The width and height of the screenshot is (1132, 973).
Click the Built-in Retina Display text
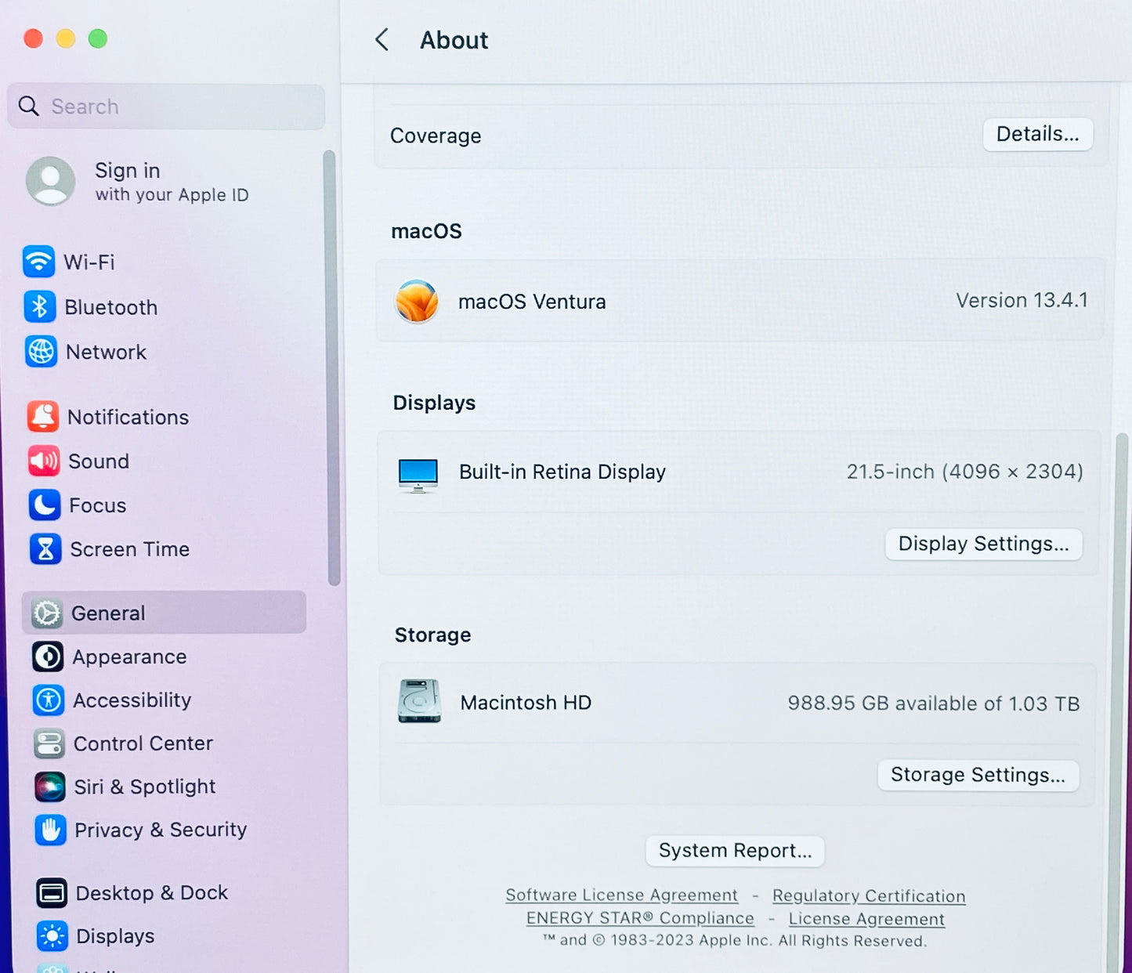tap(562, 472)
